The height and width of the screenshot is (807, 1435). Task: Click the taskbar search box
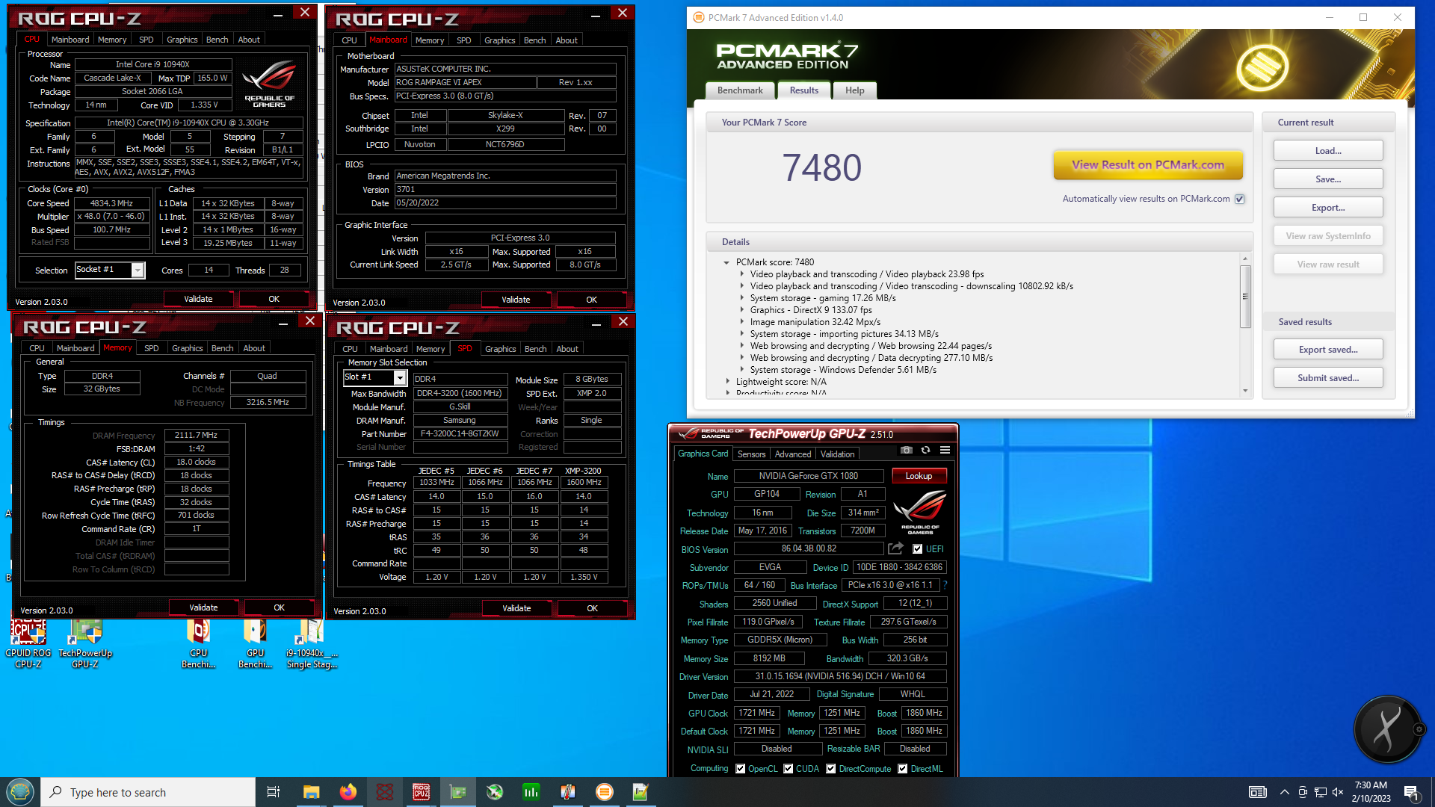148,792
